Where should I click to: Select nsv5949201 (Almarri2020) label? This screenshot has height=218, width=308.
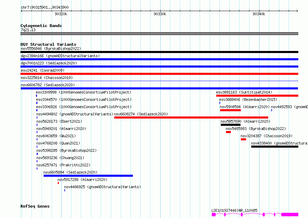(x=61, y=129)
